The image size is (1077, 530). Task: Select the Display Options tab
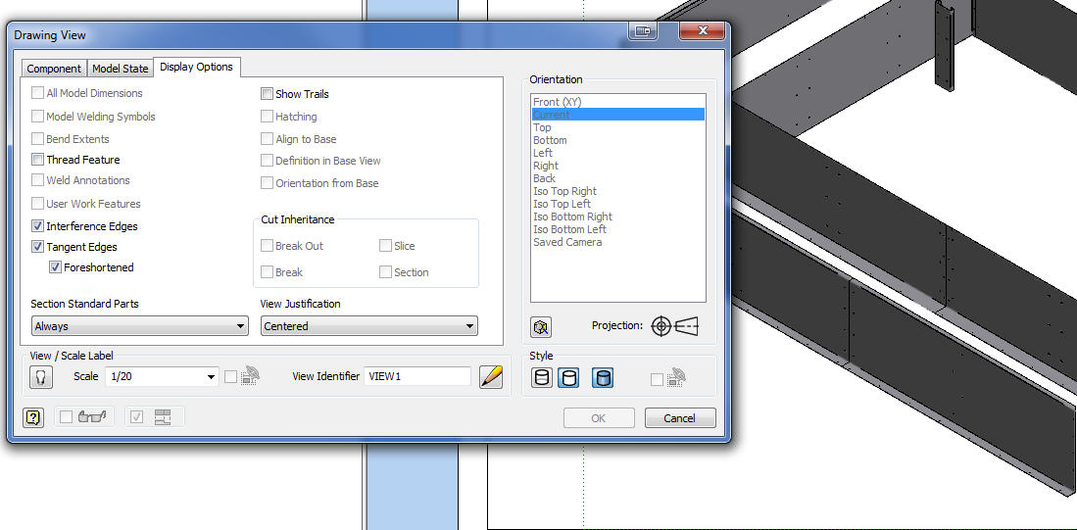coord(196,68)
